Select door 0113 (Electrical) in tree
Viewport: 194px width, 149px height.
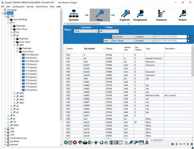32,61
